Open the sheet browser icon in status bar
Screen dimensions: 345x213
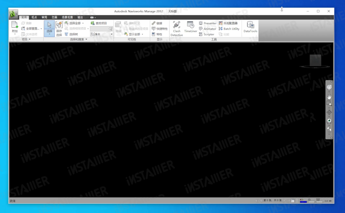(293, 201)
